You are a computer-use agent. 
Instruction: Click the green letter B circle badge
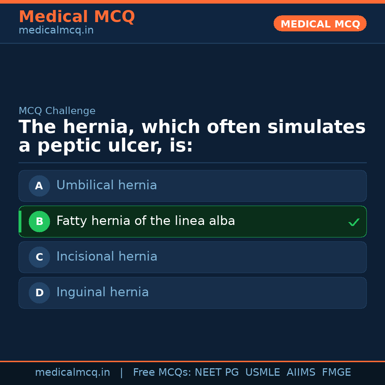click(x=39, y=221)
